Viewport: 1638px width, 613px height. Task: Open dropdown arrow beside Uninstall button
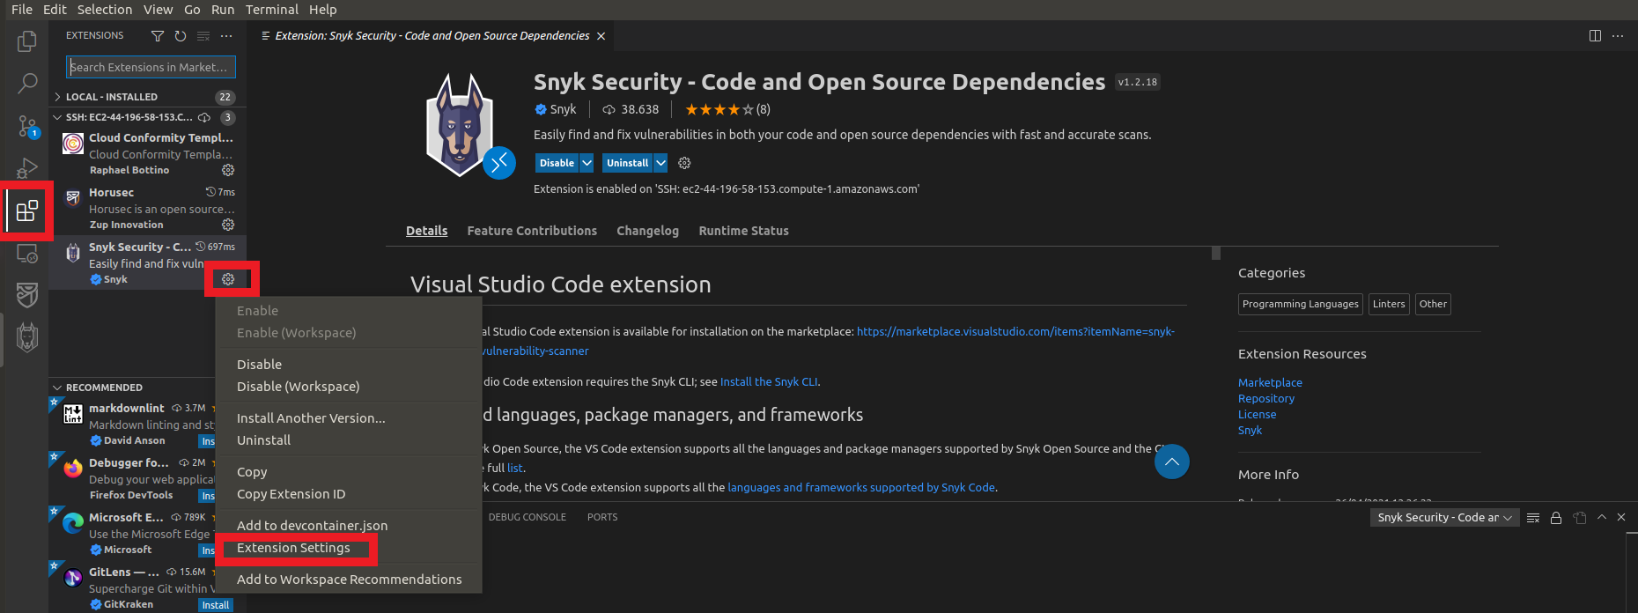click(660, 163)
